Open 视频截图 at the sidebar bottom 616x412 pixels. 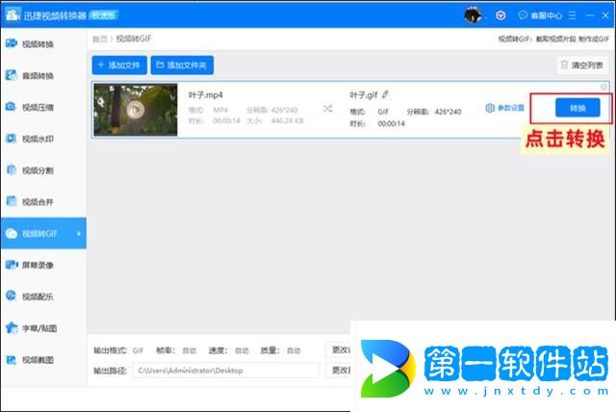[38, 360]
